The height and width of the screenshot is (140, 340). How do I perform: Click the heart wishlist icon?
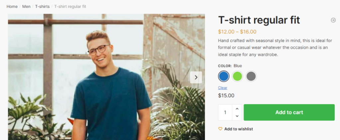220,129
